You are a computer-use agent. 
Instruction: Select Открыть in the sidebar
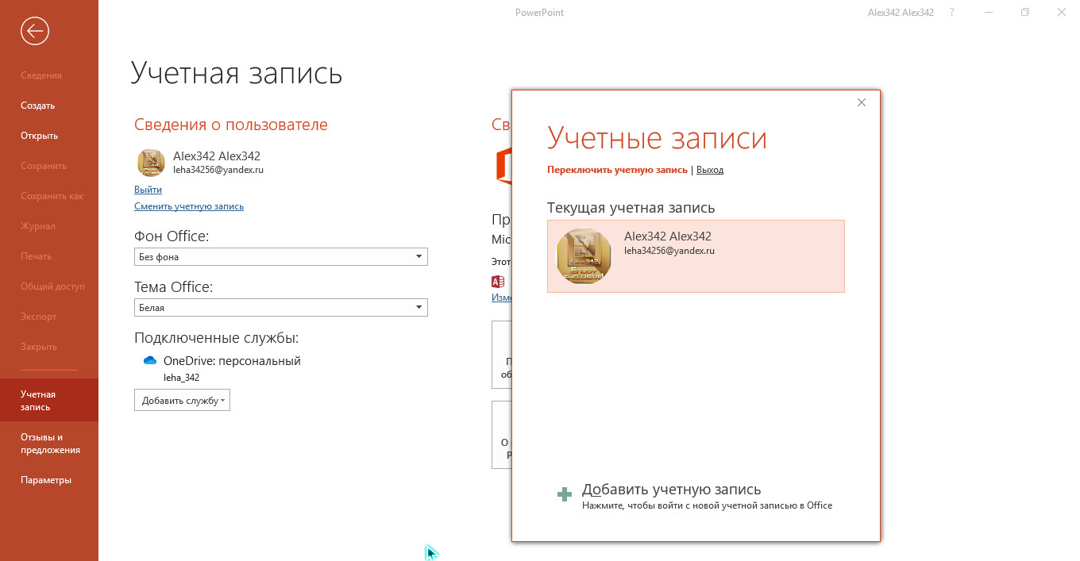point(39,136)
